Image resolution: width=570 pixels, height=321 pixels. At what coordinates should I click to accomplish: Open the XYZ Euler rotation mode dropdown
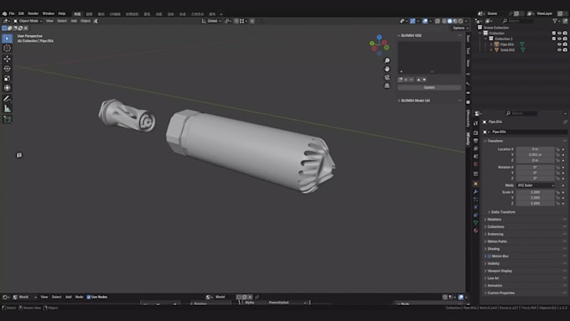coord(536,185)
